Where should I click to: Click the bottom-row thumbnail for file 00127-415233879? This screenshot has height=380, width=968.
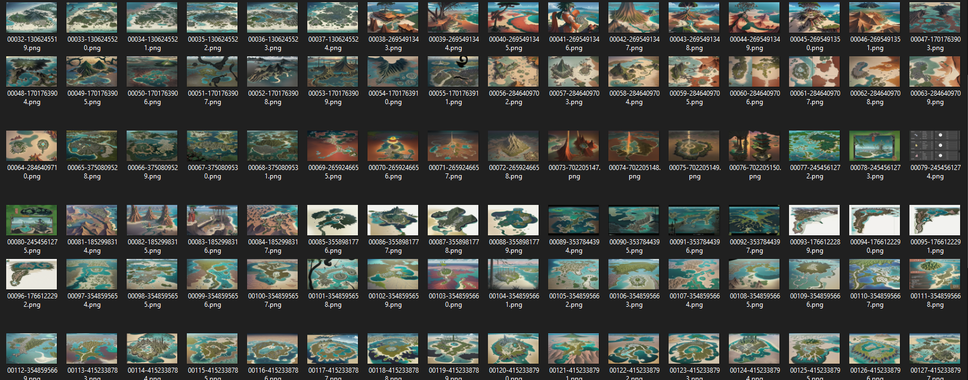pos(935,348)
